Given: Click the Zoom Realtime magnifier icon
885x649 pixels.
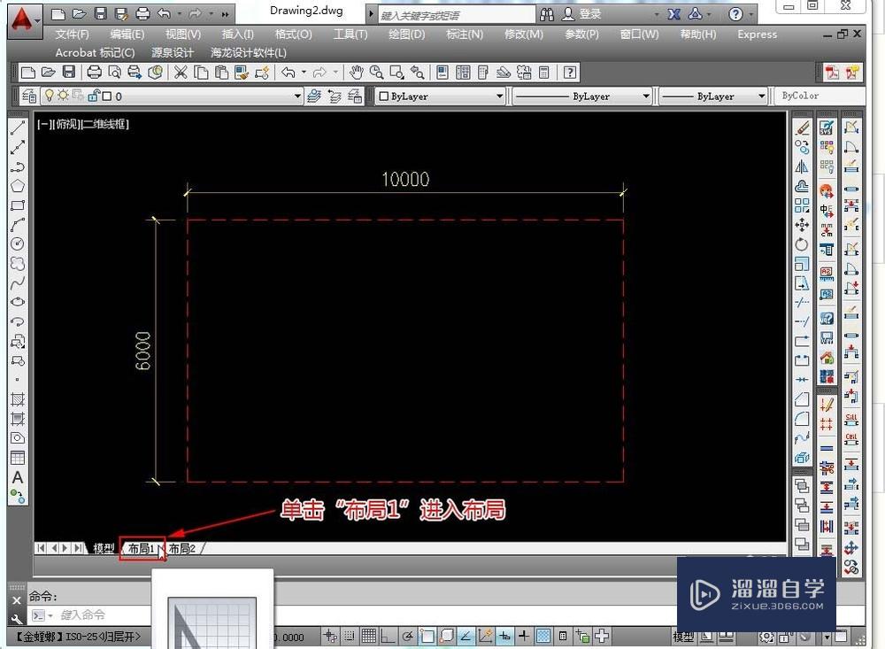Looking at the screenshot, I should point(376,73).
